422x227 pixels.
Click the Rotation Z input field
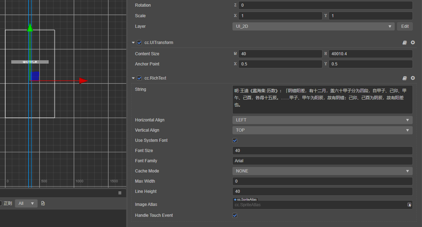[x=325, y=5]
